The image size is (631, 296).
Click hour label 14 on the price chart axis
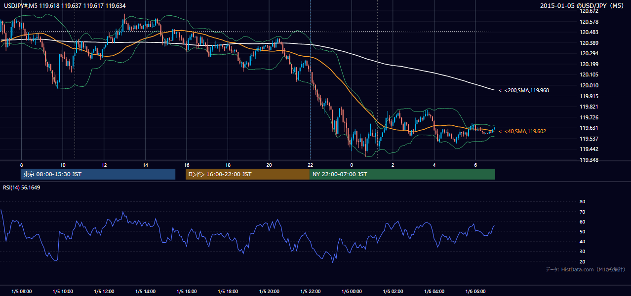pyautogui.click(x=145, y=165)
